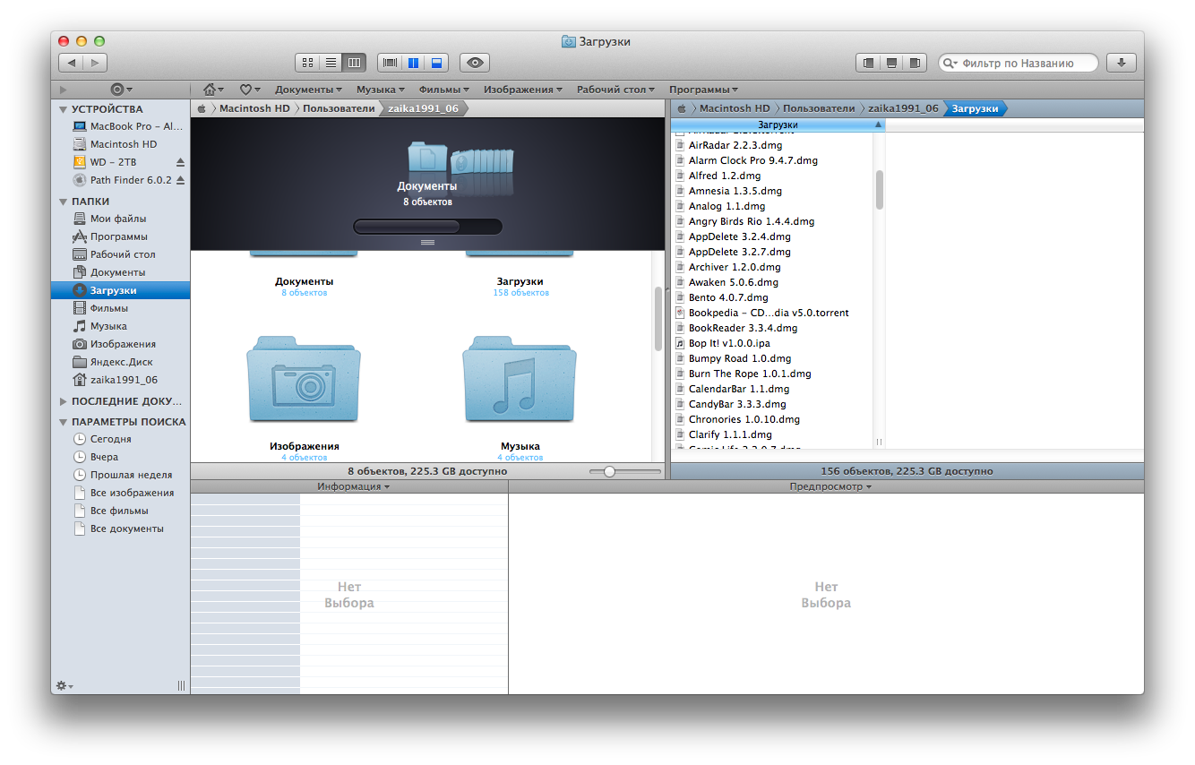Toggle the dual vertical pane browser
The image size is (1195, 765).
413,63
